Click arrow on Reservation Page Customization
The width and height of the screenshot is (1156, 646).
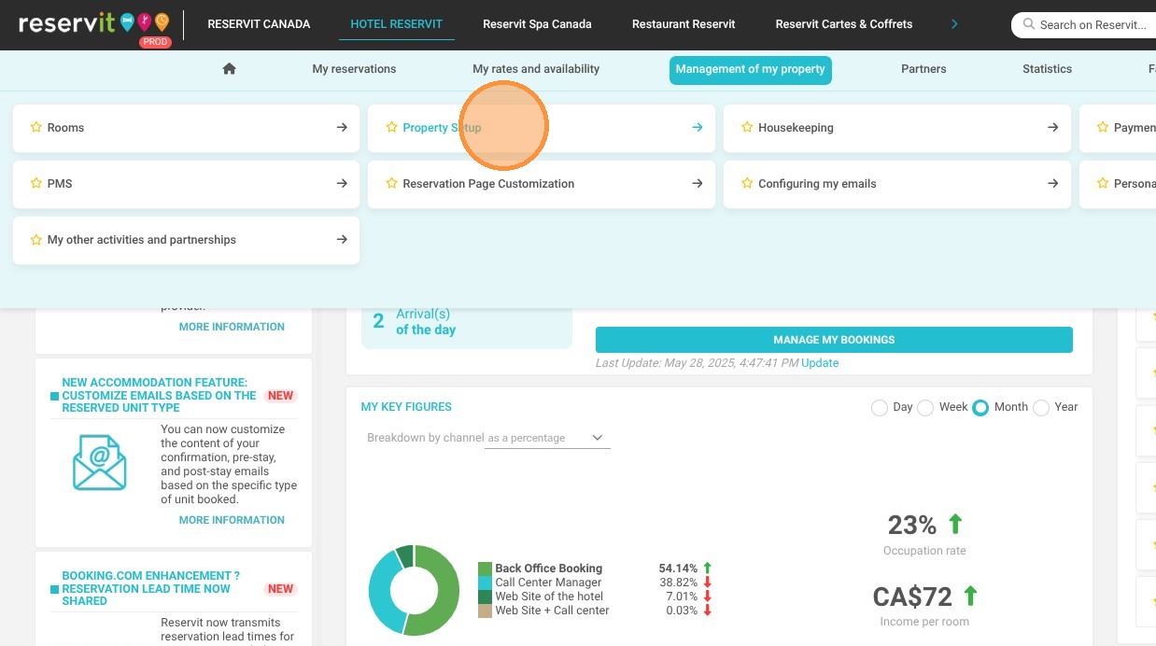click(x=698, y=184)
